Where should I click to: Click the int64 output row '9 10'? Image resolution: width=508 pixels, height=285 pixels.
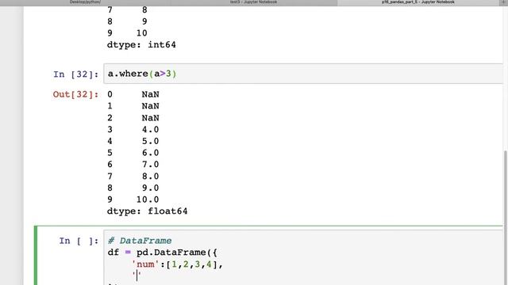coord(127,33)
